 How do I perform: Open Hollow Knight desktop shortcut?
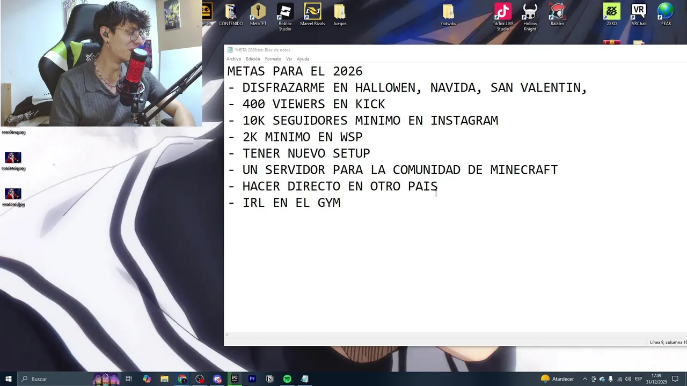[530, 17]
